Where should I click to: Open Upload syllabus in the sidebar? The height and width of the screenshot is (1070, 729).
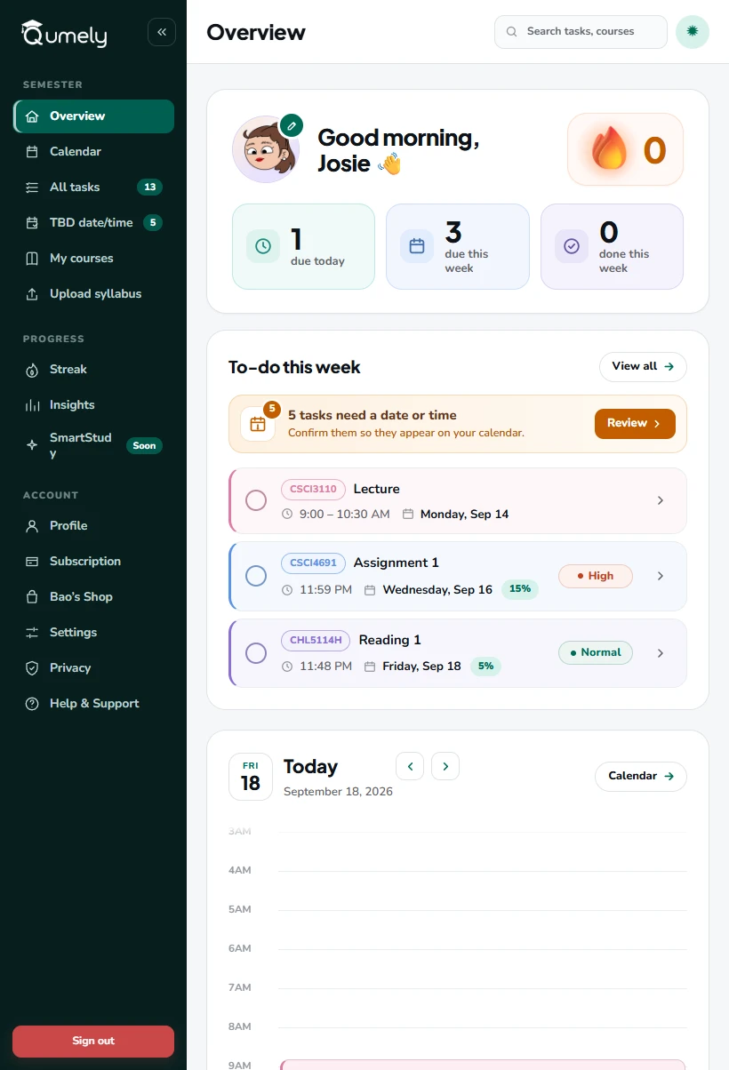94,294
